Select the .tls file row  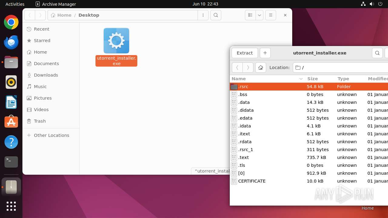309,165
